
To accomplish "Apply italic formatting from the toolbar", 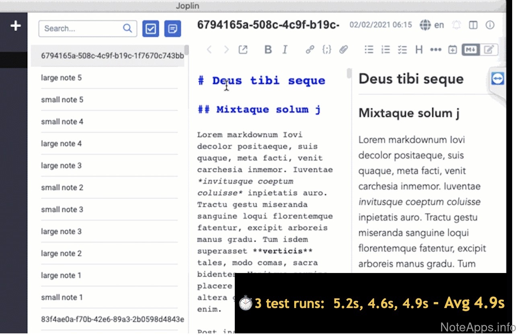I will pos(285,50).
